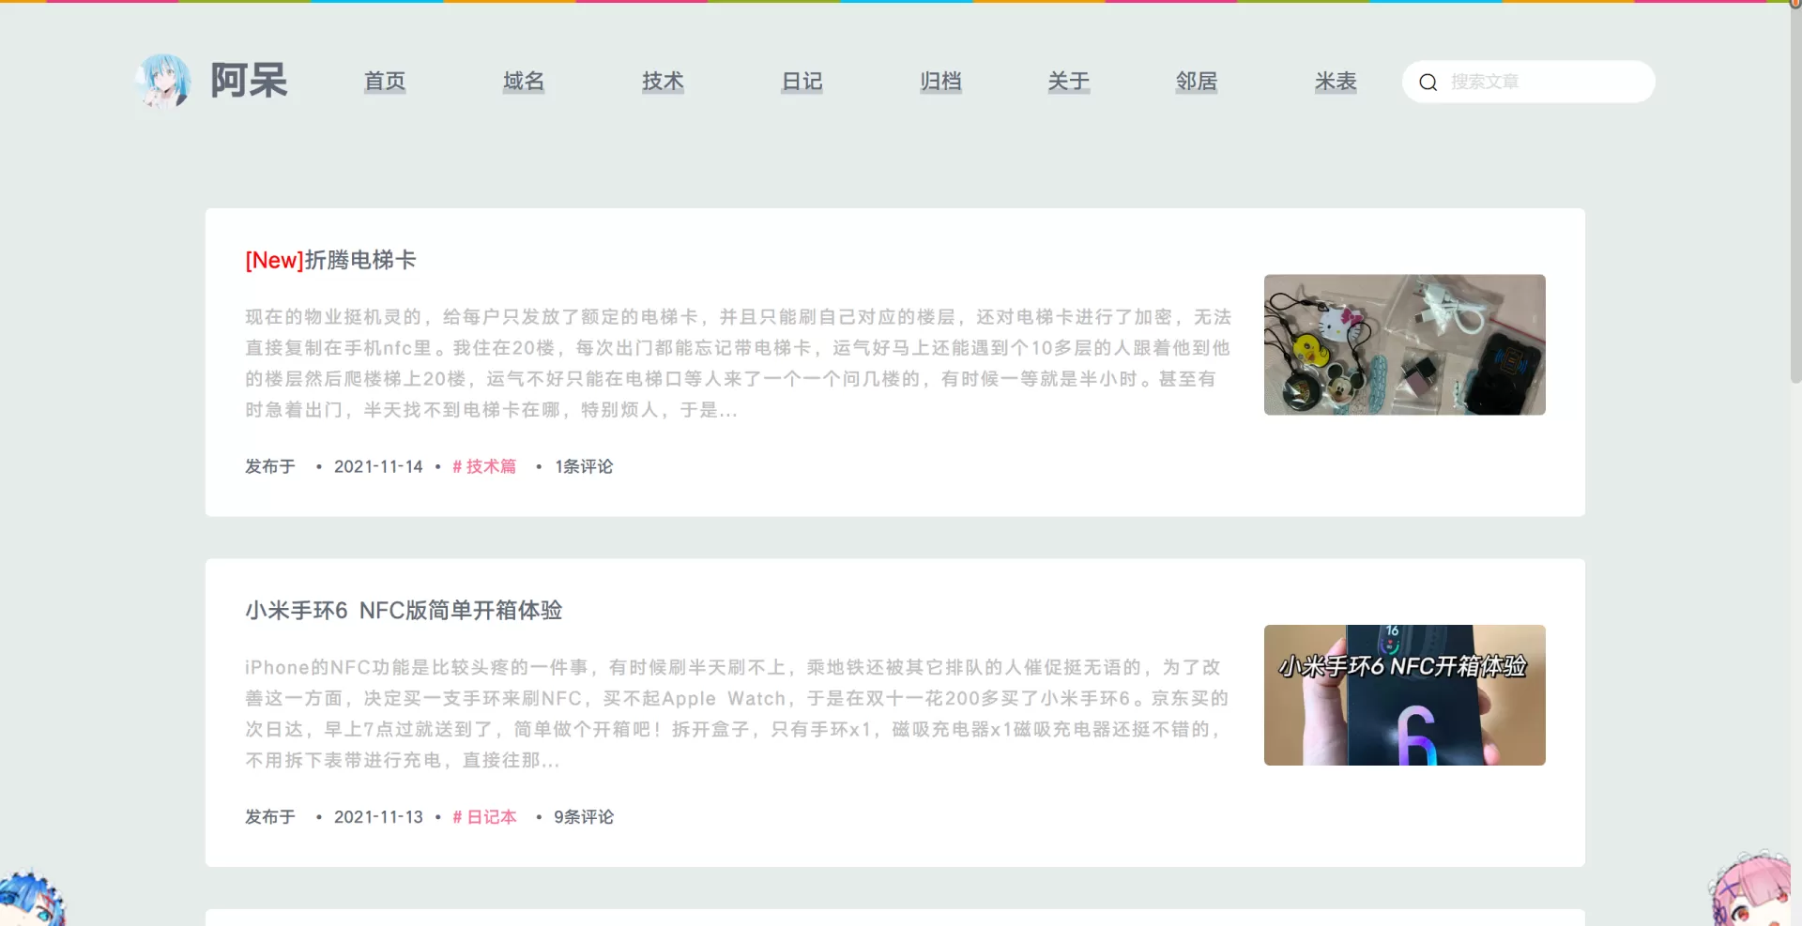Click the blue-haired avatar logo
This screenshot has width=1802, height=926.
(164, 81)
